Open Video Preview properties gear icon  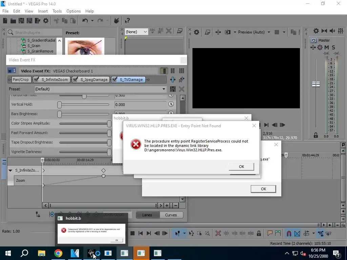pyautogui.click(x=196, y=32)
